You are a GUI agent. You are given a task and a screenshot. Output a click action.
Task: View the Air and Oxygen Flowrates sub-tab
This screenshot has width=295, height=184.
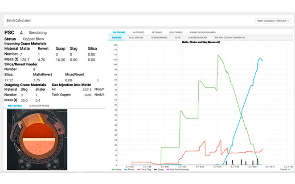point(229,38)
